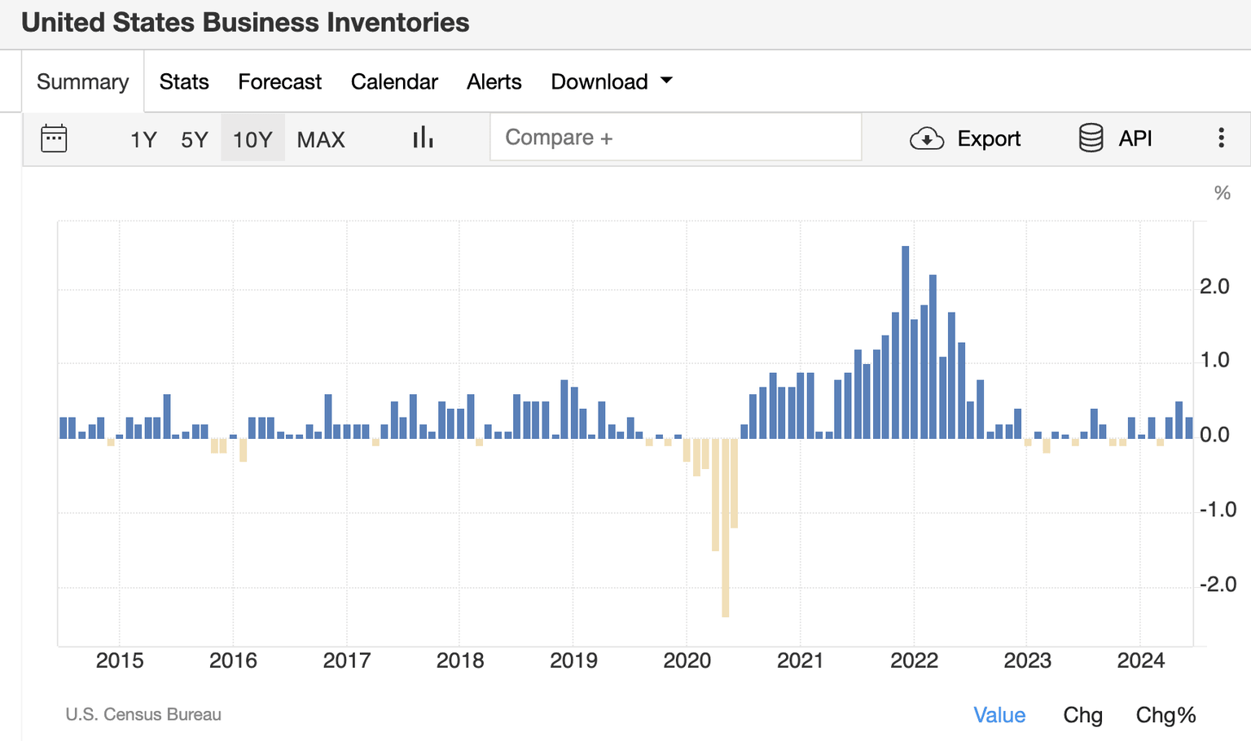
Task: Click the bar chart type icon
Action: 423,138
